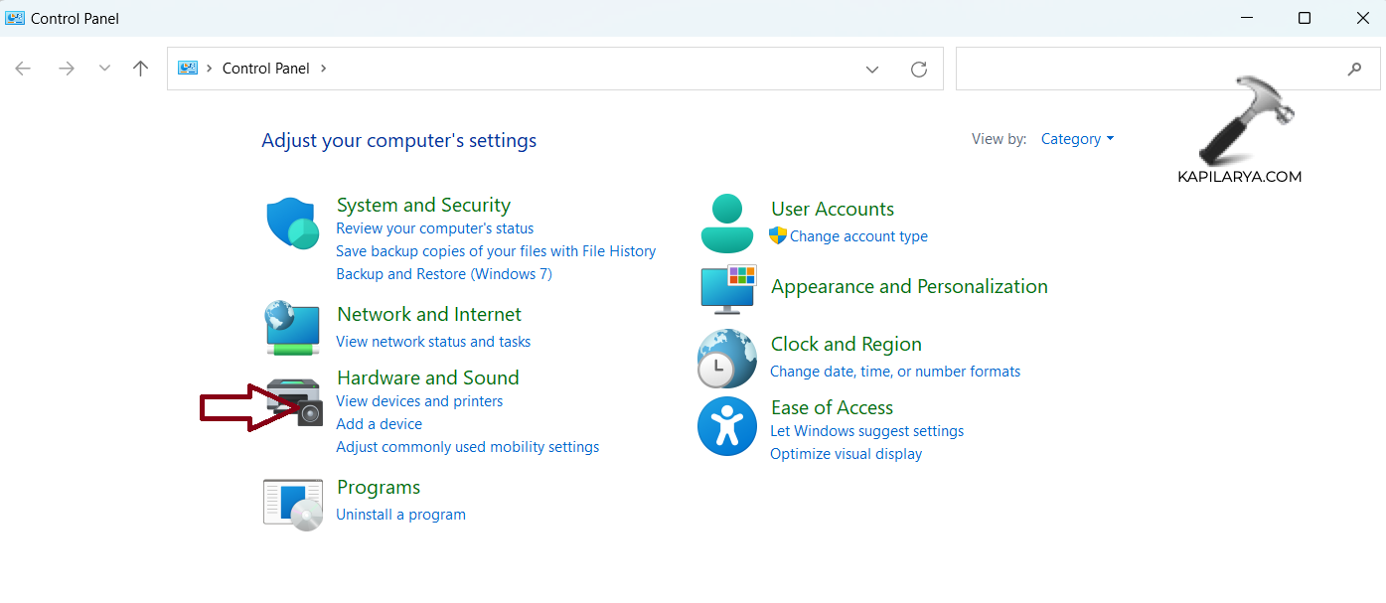Go up one folder level arrow
The width and height of the screenshot is (1386, 603).
click(x=141, y=69)
